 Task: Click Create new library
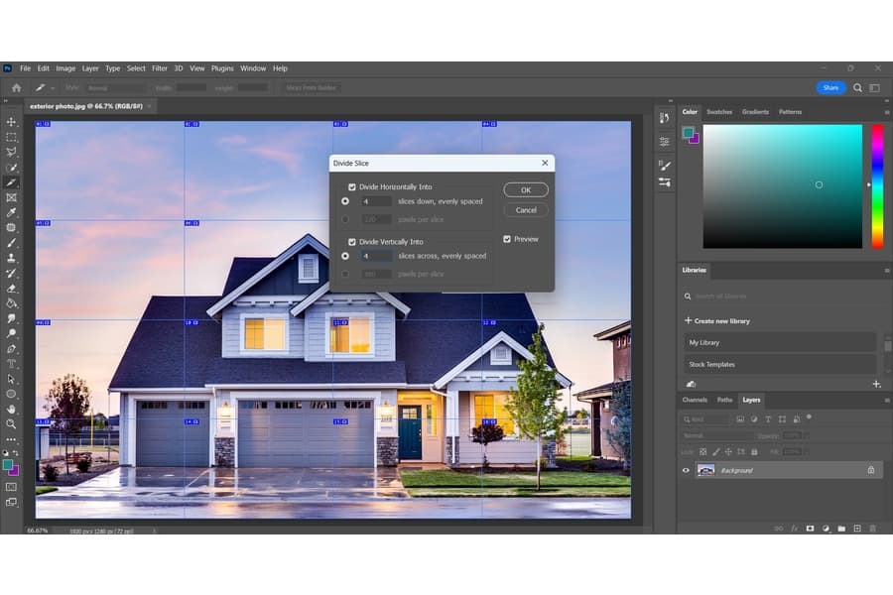tap(717, 321)
